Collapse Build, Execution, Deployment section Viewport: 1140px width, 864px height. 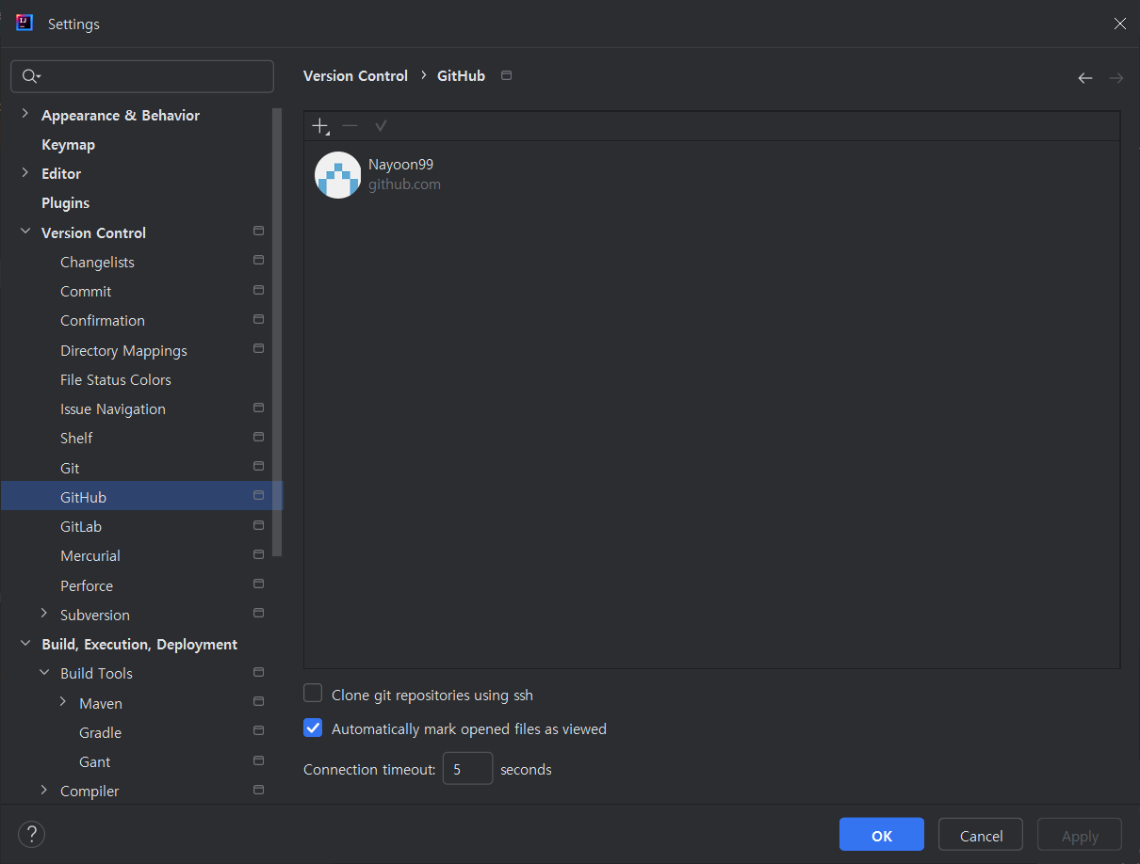pyautogui.click(x=25, y=644)
